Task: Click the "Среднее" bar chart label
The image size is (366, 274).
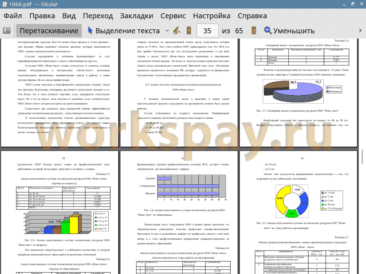Action: click(x=150, y=178)
